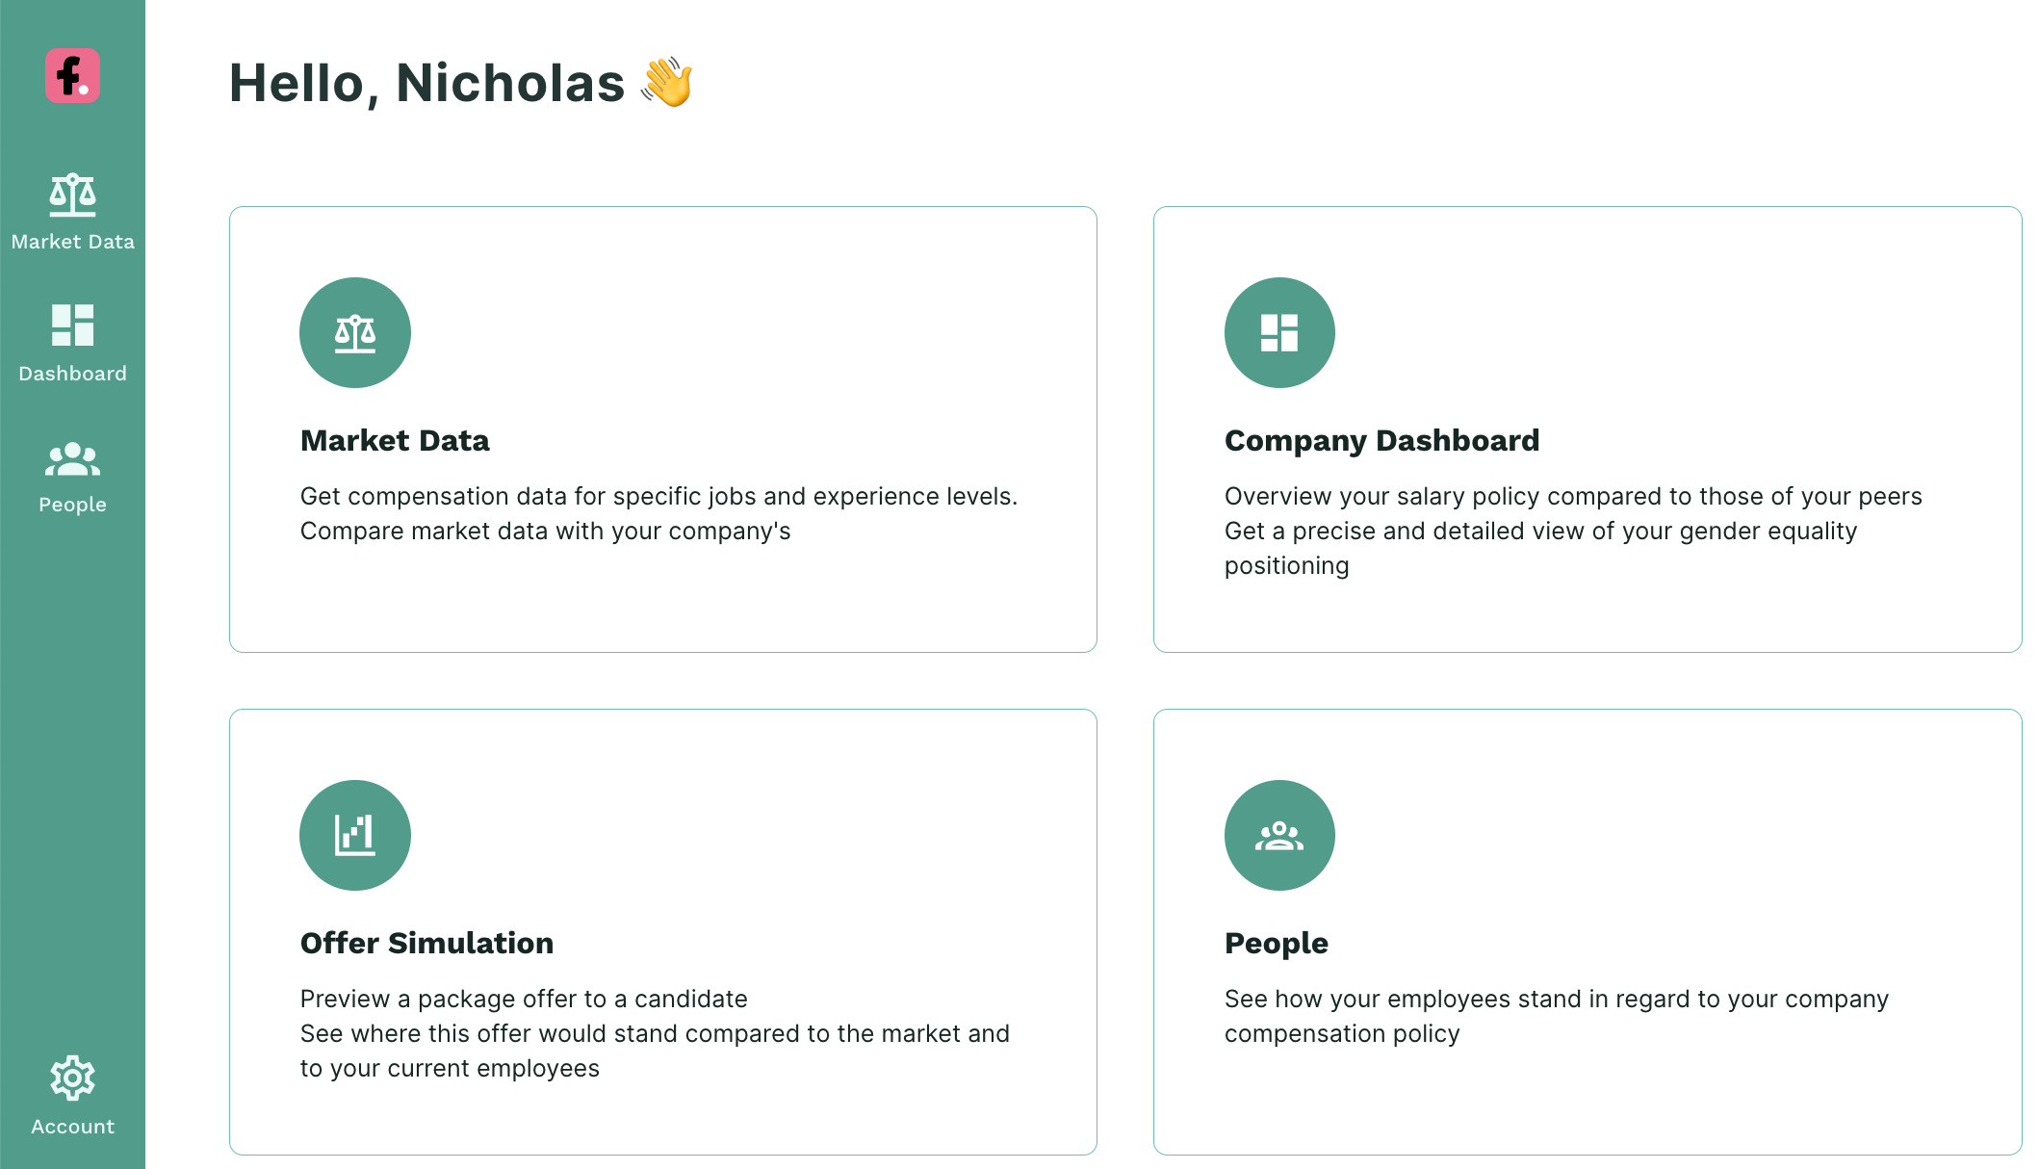
Task: Click the Company Dashboard heading
Action: tap(1381, 440)
